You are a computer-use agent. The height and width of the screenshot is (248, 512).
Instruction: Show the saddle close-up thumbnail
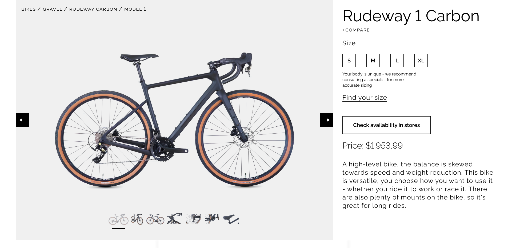coord(231,219)
